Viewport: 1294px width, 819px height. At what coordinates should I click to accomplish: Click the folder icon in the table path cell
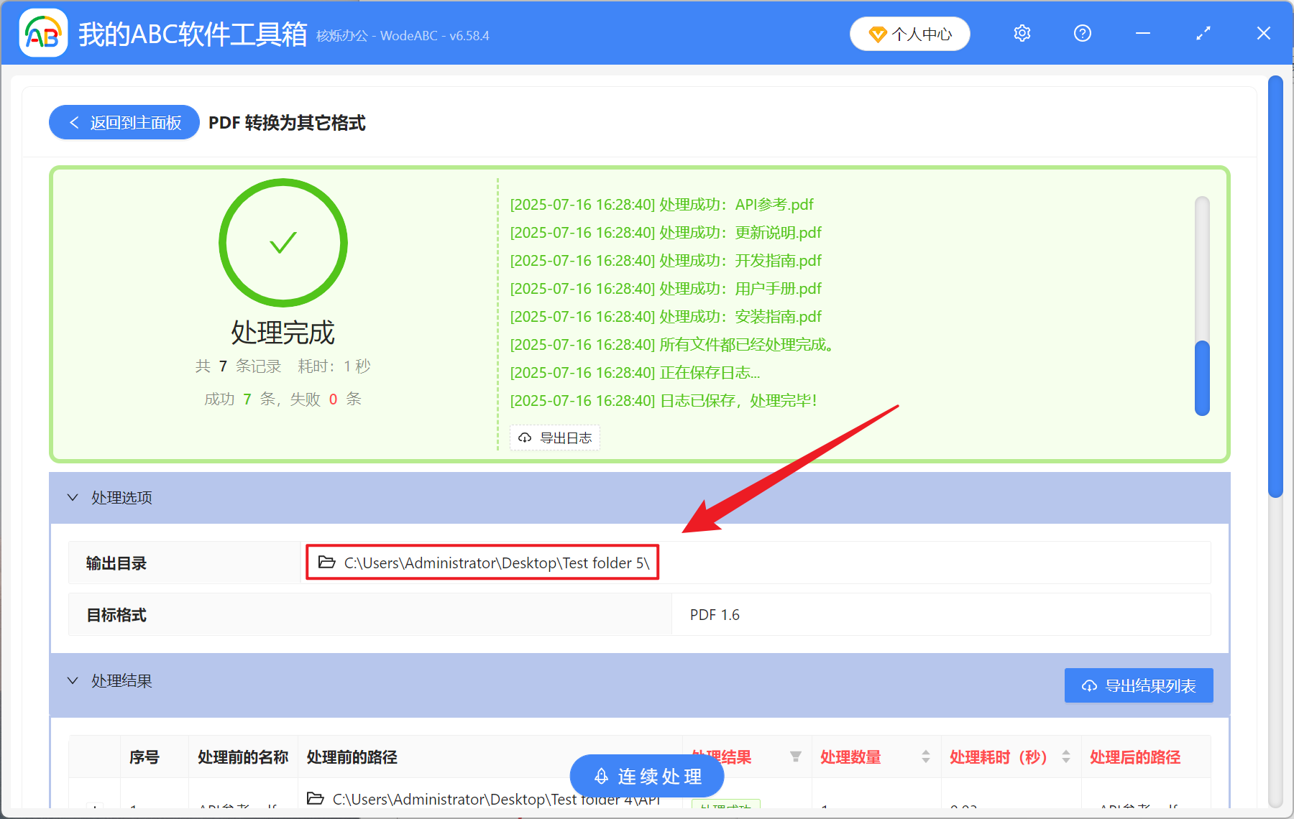[315, 799]
